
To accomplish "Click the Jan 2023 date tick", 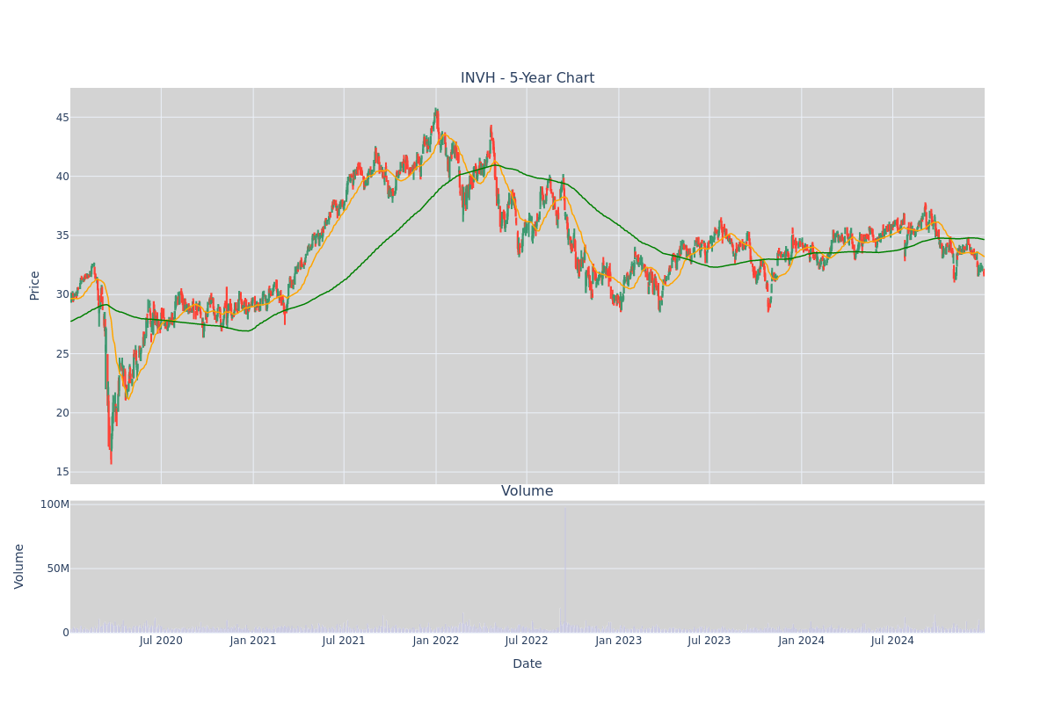I will 619,641.
